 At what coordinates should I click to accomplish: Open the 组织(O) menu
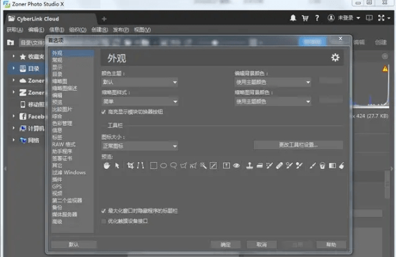point(78,30)
